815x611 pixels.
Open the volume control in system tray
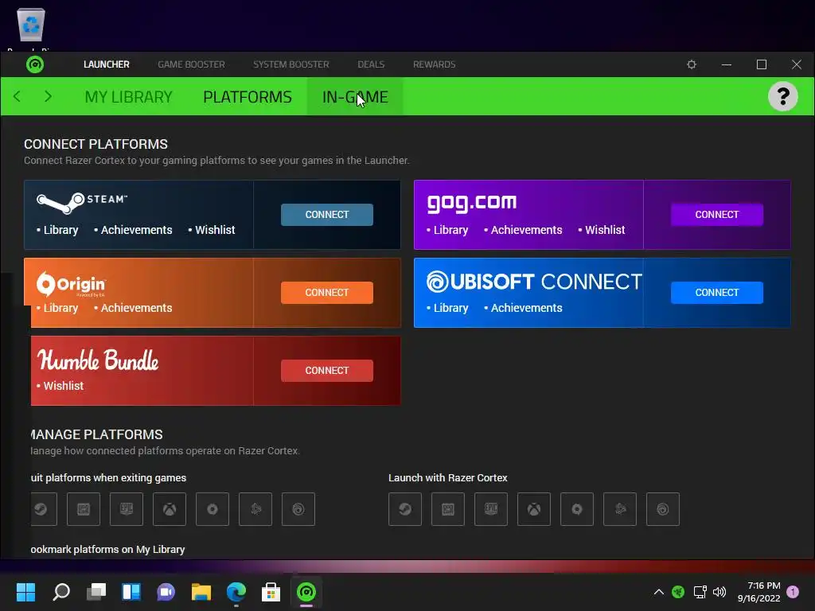[x=719, y=592]
